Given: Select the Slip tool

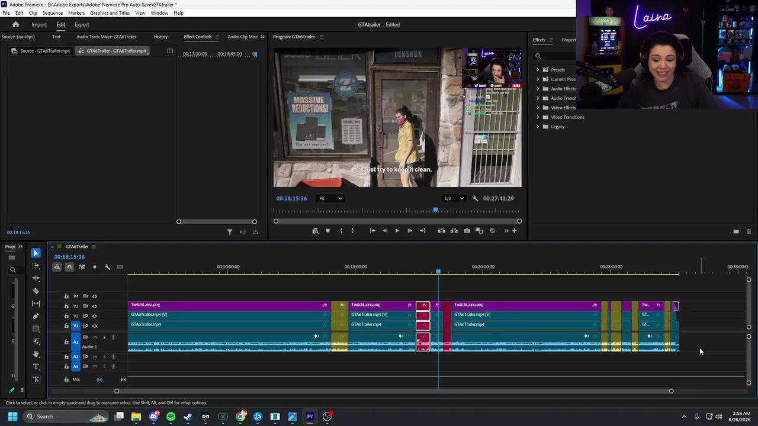Looking at the screenshot, I should pyautogui.click(x=36, y=304).
